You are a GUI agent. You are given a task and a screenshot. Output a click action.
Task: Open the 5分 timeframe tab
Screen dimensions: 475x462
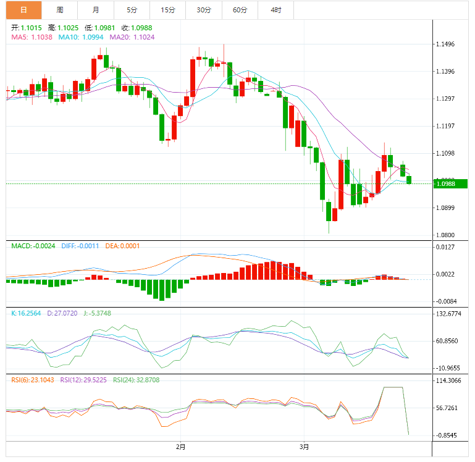(132, 10)
